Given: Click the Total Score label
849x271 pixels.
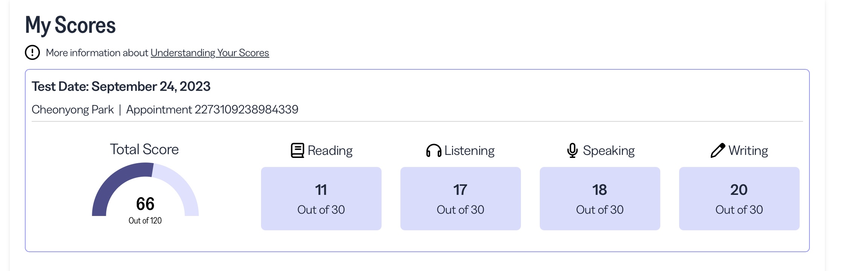Looking at the screenshot, I should coord(144,149).
